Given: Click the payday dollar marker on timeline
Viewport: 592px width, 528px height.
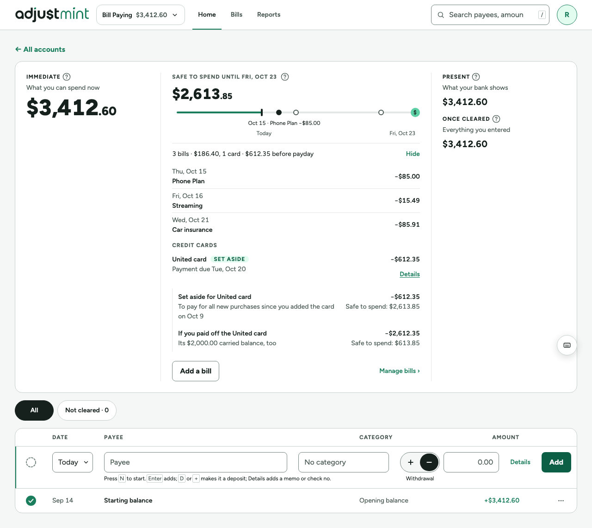Looking at the screenshot, I should point(415,112).
